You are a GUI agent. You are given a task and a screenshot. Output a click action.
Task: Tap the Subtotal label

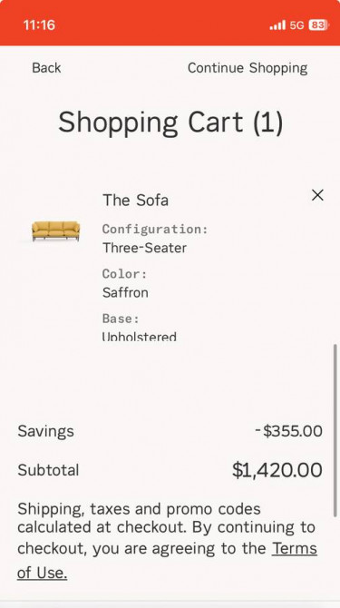coord(48,470)
